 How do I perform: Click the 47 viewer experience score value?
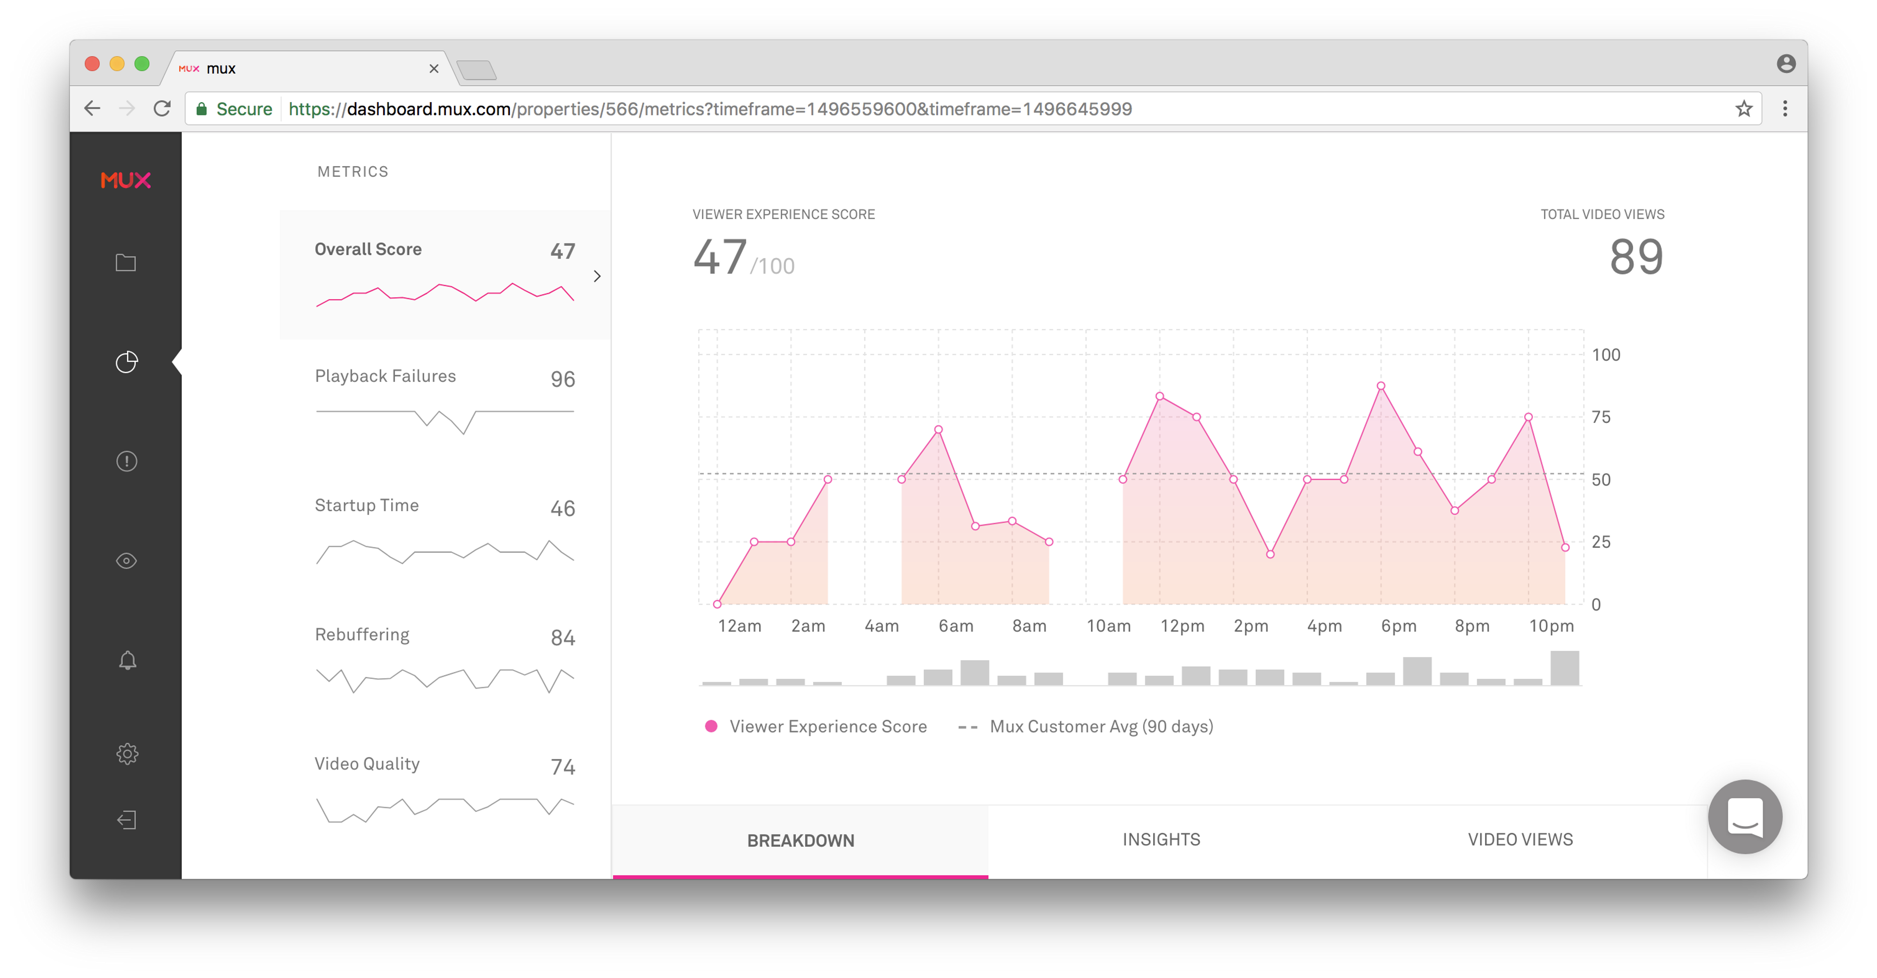719,257
